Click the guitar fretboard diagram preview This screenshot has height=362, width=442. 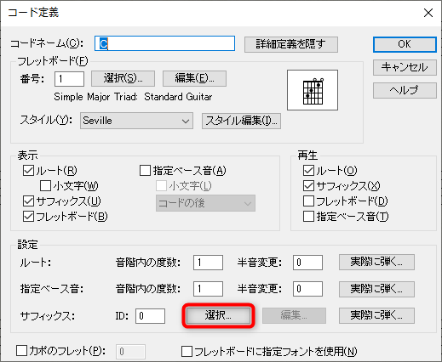pyautogui.click(x=313, y=90)
